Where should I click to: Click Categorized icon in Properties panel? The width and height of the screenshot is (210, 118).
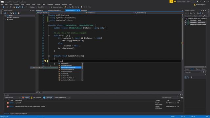[x=186, y=77]
